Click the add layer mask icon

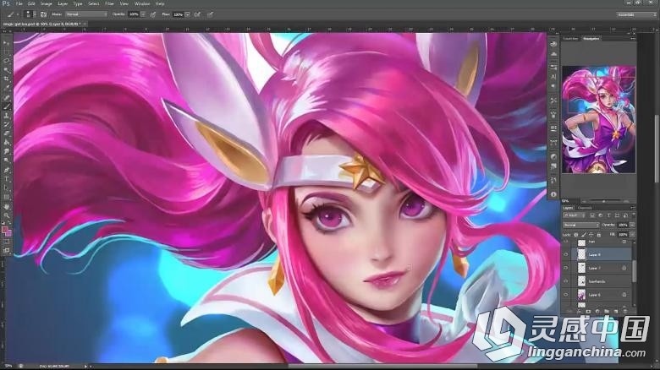(588, 312)
